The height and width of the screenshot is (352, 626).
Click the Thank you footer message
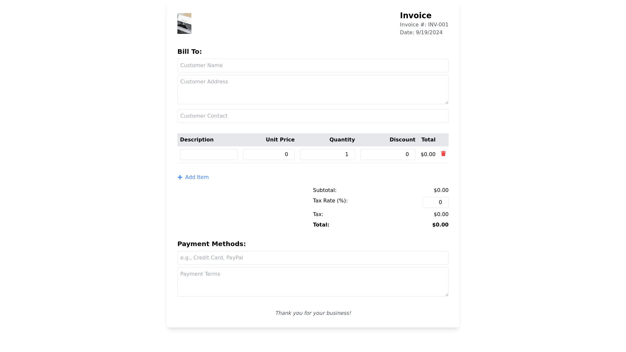click(x=313, y=313)
